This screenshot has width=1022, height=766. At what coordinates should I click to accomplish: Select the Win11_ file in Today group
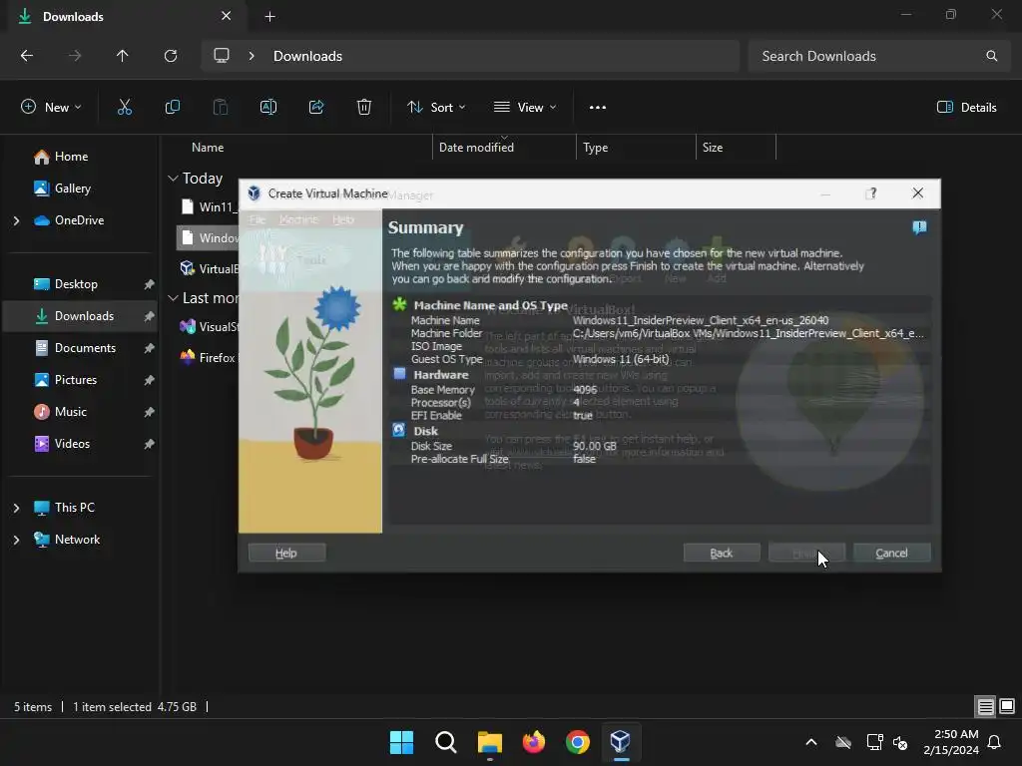pos(209,207)
